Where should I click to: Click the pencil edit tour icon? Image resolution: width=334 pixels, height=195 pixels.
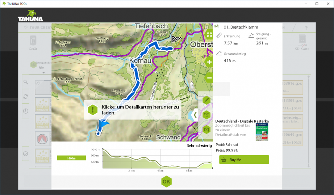pyautogui.click(x=206, y=100)
